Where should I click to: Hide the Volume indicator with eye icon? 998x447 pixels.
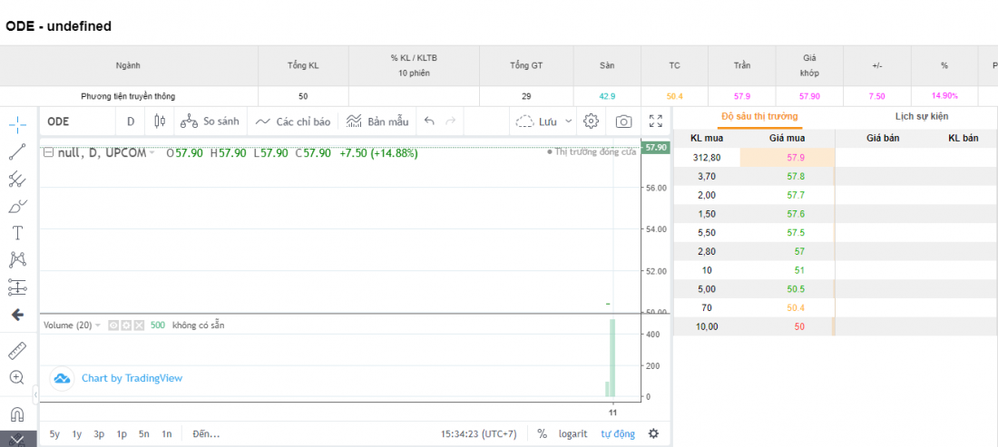pyautogui.click(x=113, y=326)
